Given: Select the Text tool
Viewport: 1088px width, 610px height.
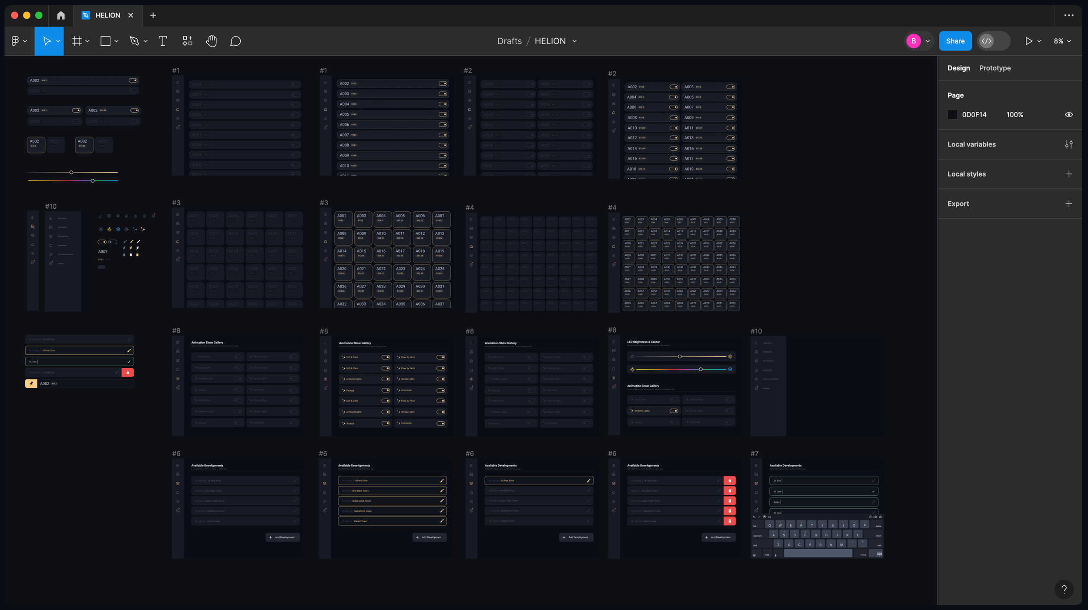Looking at the screenshot, I should [163, 41].
